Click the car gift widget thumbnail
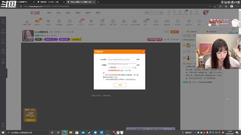The width and height of the screenshot is (241, 135). 30,115
